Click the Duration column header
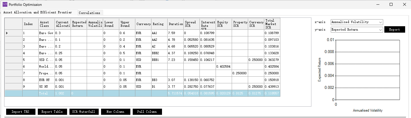 click(175, 24)
